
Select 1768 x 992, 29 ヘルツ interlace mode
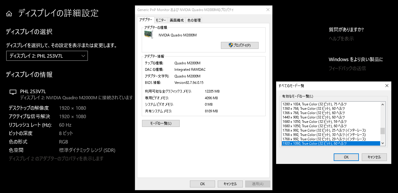click(331, 139)
